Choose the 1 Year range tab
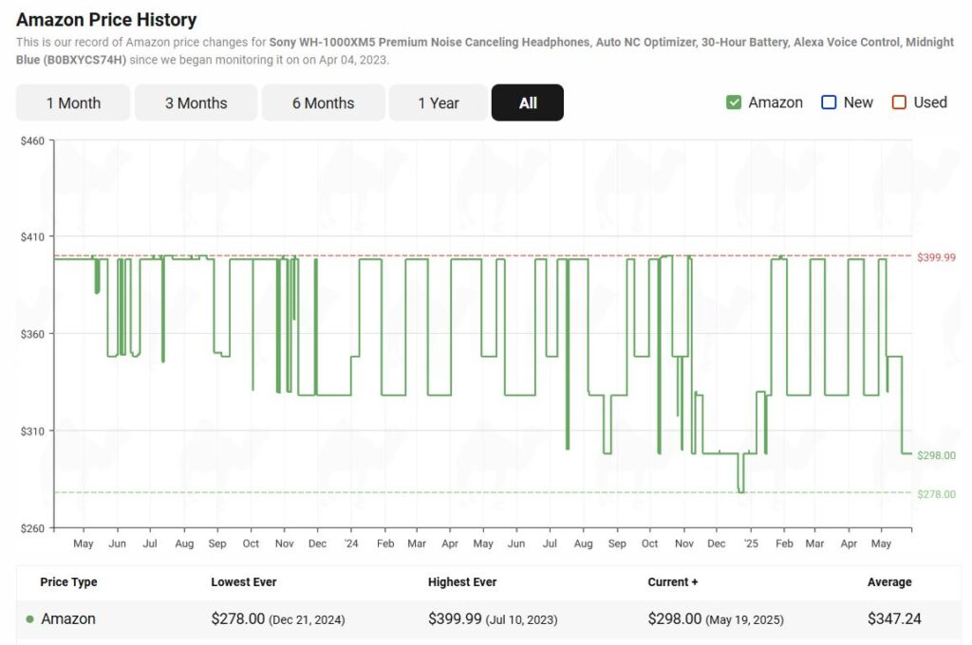Viewport: 972px width, 645px height. click(x=439, y=102)
